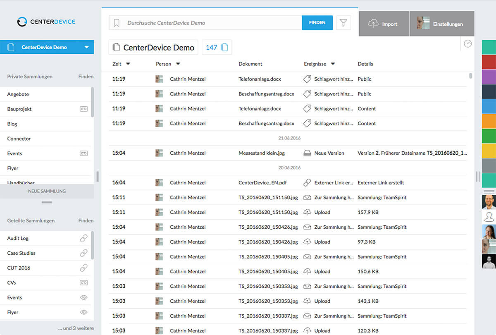Click the link icon next to Audit Log
Image resolution: width=496 pixels, height=335 pixels.
point(84,238)
